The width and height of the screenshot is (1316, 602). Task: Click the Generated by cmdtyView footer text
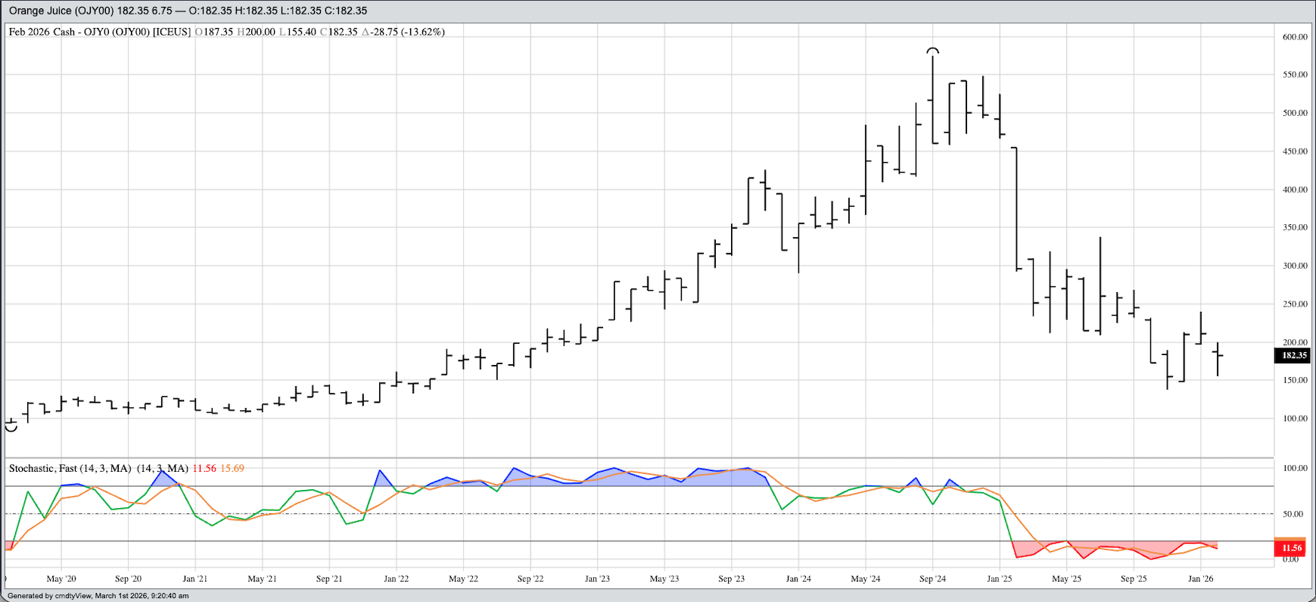tap(98, 596)
